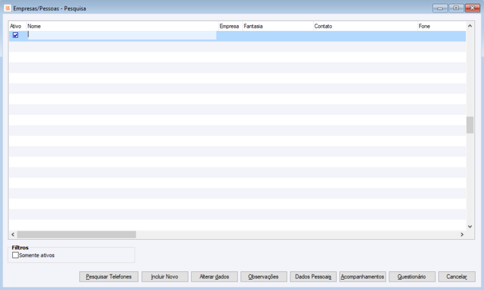The image size is (484, 290).
Task: Open Dados Pessoais
Action: click(x=313, y=276)
